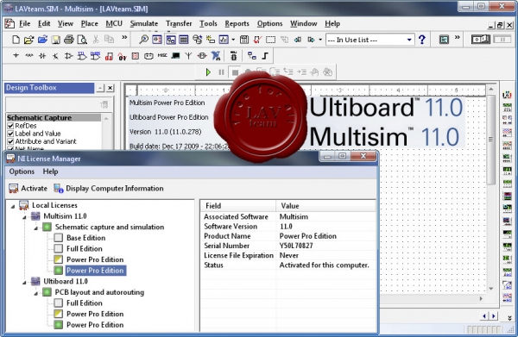Screen dimensions: 518x337
Task: Place an Analog op-amp component
Action: point(69,56)
